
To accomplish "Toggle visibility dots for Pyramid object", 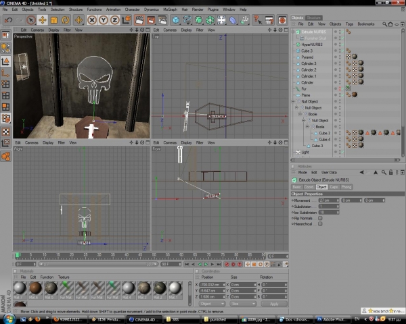I will (340, 57).
